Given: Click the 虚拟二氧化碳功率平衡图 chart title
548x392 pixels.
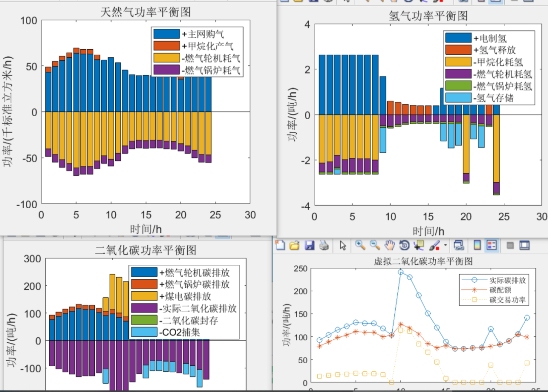Looking at the screenshot, I should [423, 261].
